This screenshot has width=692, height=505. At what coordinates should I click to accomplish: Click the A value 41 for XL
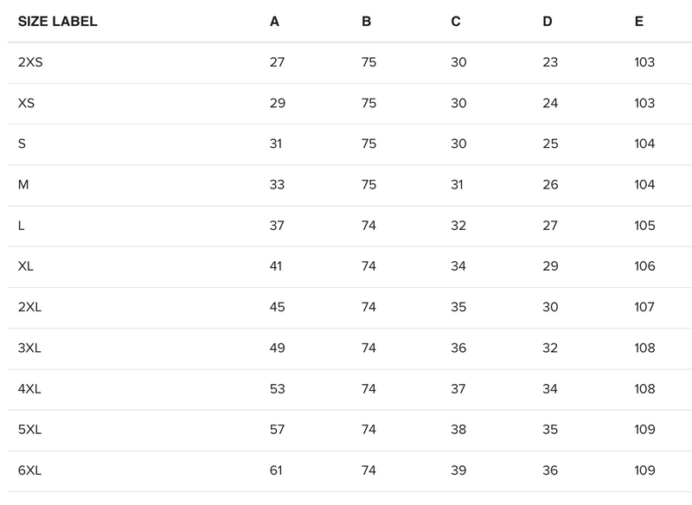click(x=276, y=266)
